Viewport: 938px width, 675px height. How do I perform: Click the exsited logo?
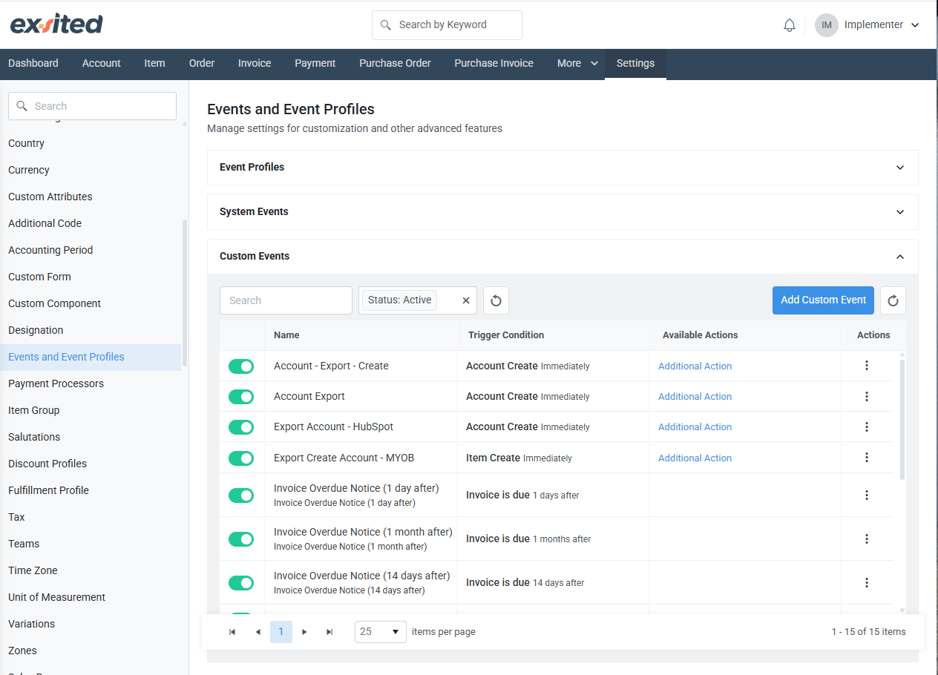tap(56, 24)
